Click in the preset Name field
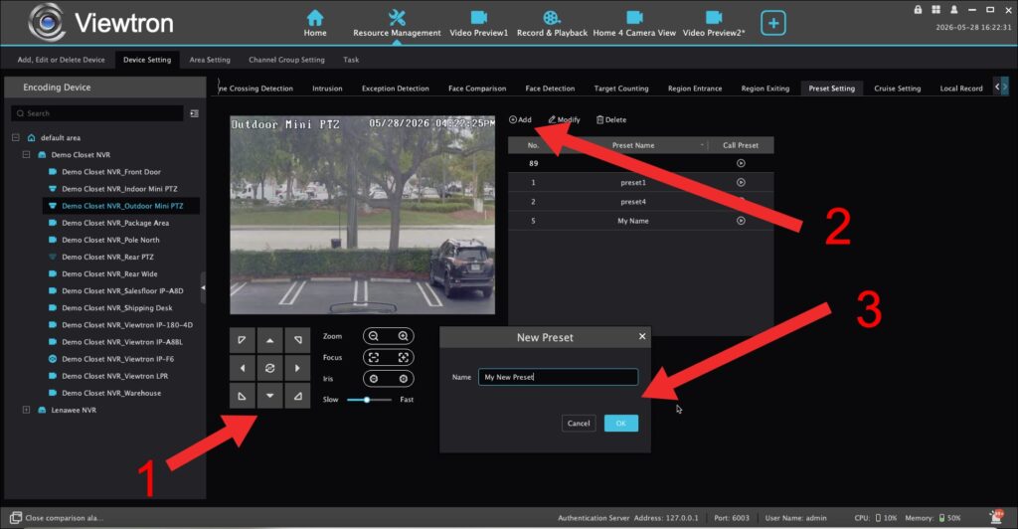 [559, 377]
